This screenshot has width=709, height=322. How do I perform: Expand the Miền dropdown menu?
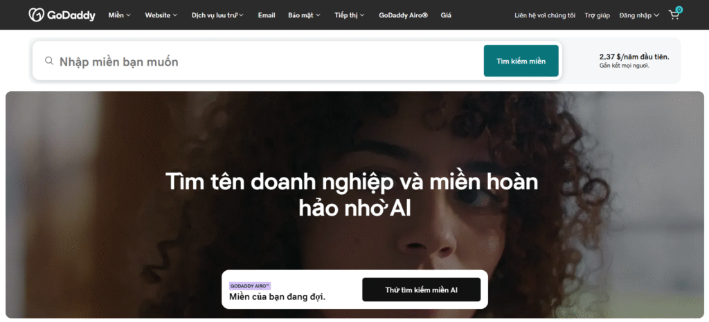tap(119, 15)
